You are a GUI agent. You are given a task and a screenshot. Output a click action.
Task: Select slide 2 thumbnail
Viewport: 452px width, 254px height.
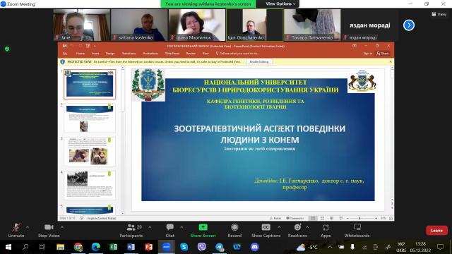pyautogui.click(x=90, y=118)
